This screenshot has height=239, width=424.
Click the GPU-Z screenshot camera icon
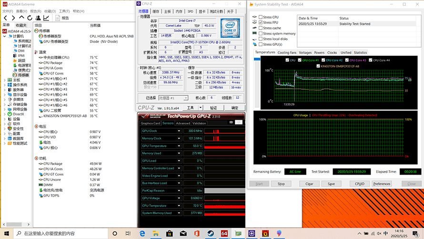pos(231,123)
